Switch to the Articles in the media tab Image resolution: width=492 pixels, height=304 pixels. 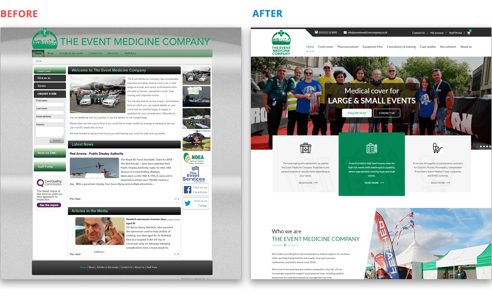coord(71,53)
